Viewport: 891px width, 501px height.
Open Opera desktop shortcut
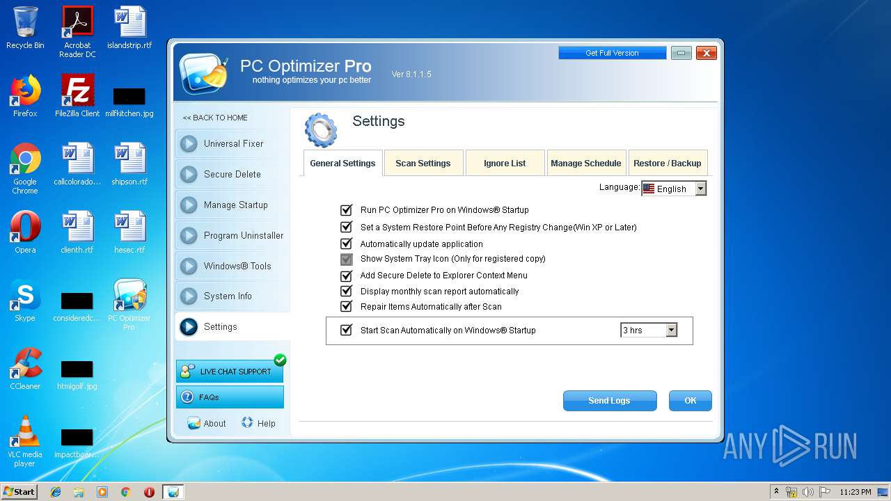point(25,232)
